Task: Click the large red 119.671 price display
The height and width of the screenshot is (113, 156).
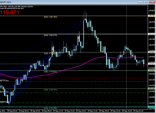Action: [x=9, y=12]
